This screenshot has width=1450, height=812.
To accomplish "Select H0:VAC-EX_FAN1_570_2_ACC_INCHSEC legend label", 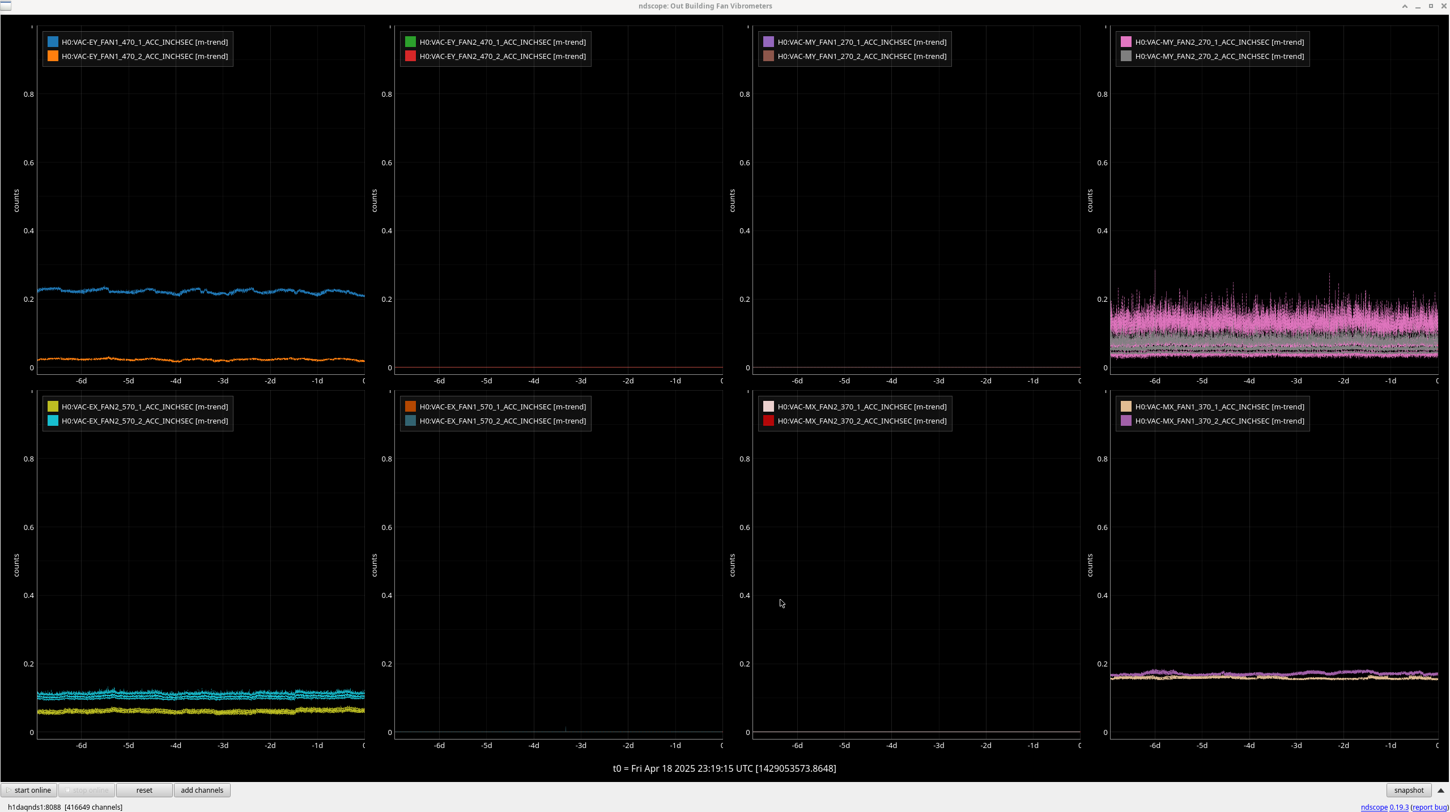I will (503, 421).
